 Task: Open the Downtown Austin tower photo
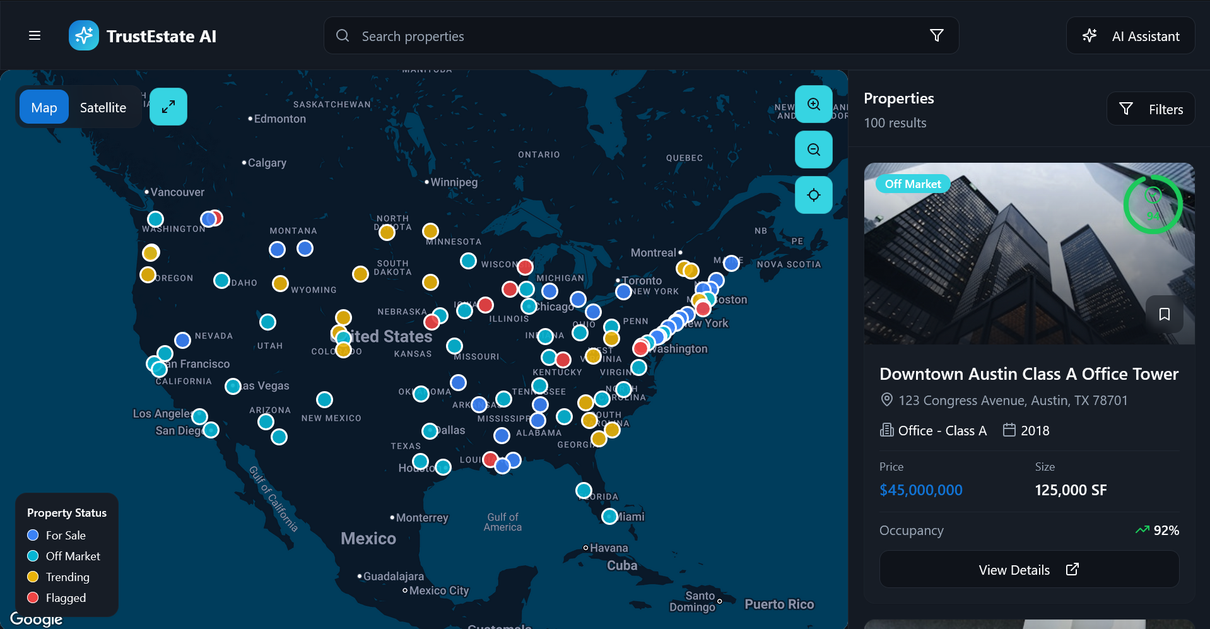point(1029,254)
